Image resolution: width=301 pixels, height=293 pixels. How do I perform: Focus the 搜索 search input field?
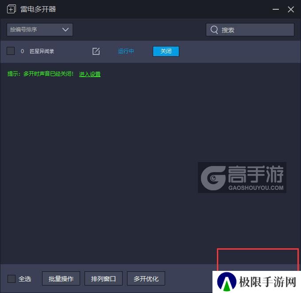[x=250, y=30]
